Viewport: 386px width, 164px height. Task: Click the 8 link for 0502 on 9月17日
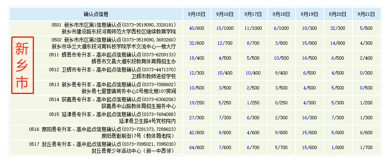click(x=248, y=43)
